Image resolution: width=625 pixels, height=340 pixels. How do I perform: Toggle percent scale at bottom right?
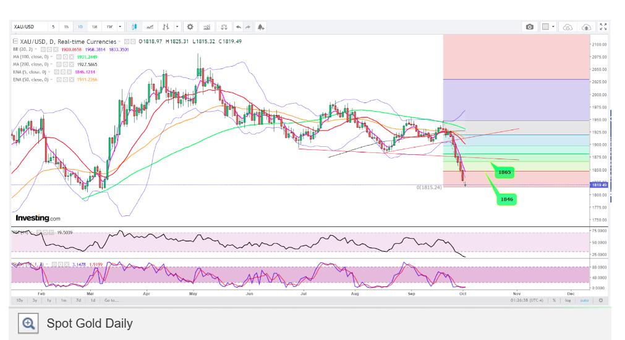click(x=555, y=300)
